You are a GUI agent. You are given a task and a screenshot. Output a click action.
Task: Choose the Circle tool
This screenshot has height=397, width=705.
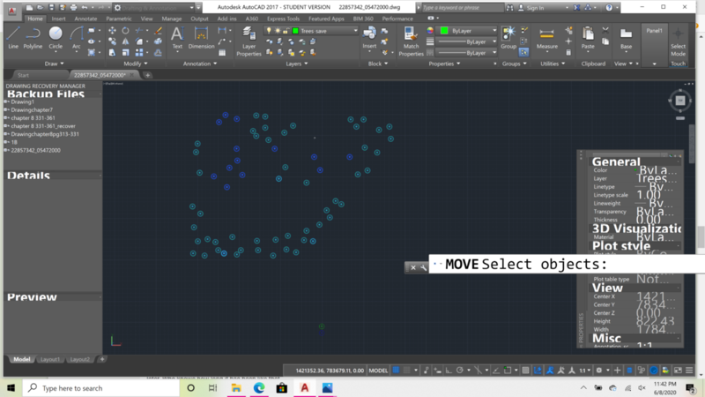56,37
